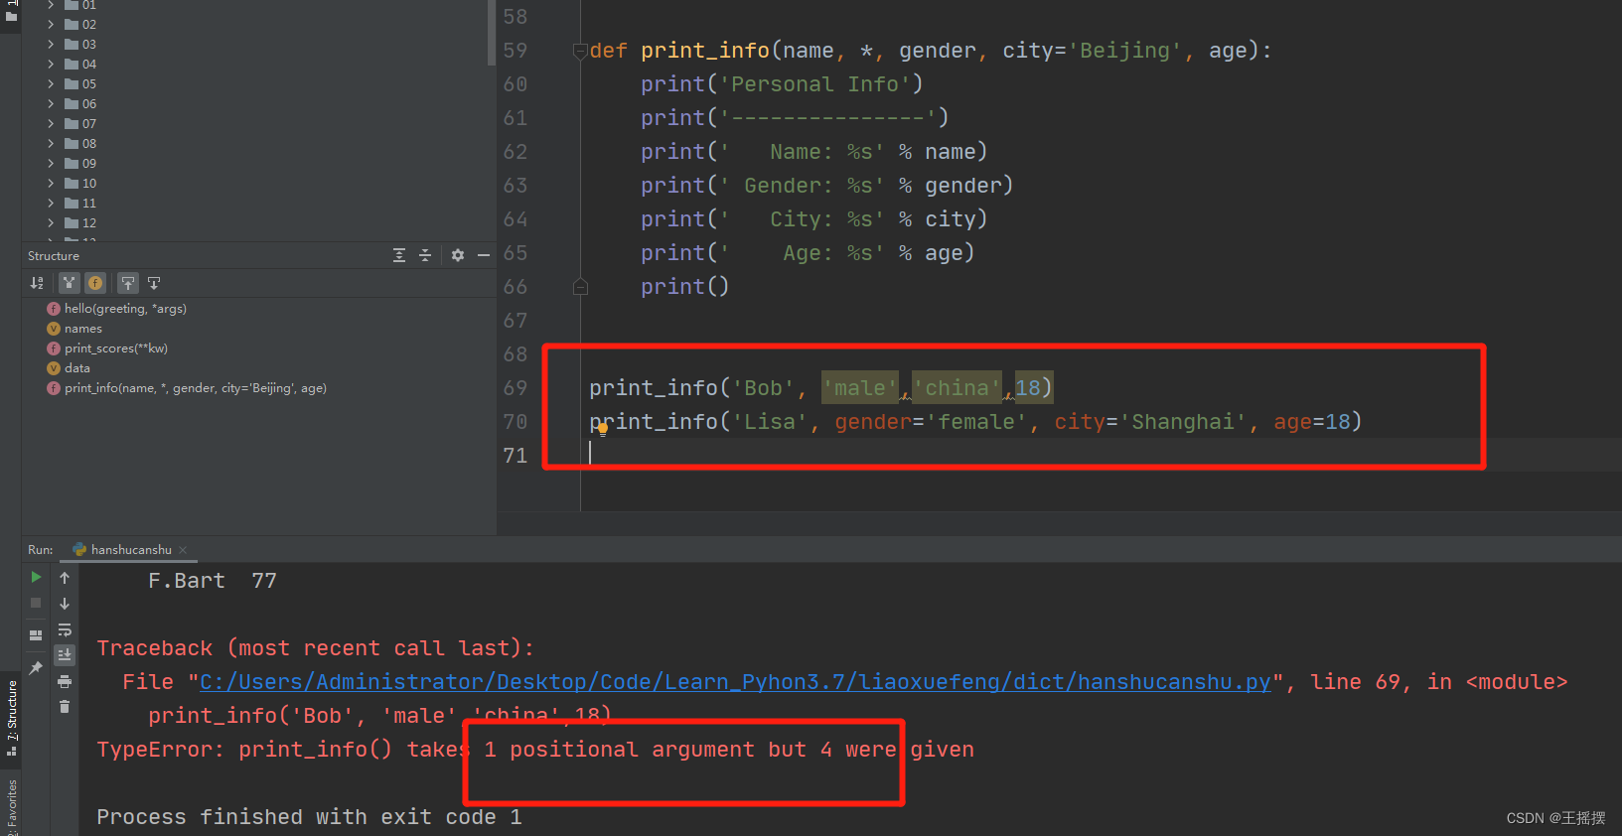Select data variable in Structure
Viewport: 1622px width, 836px height.
(x=69, y=368)
